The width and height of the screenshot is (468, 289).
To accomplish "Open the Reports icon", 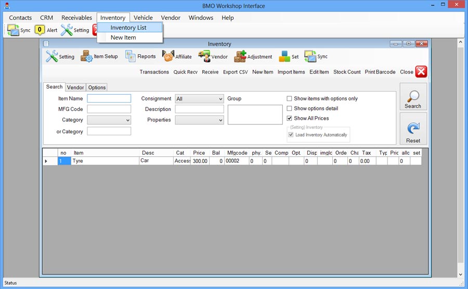I will 131,56.
